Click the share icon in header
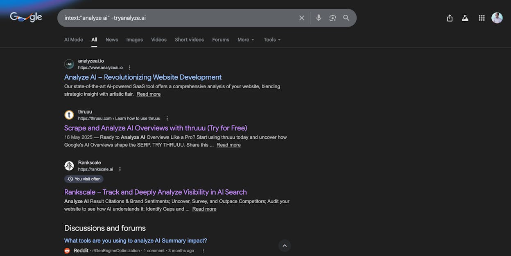This screenshot has width=511, height=256. coord(450,18)
